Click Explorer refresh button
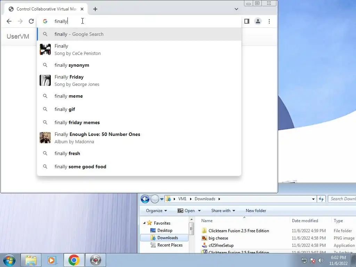 click(321, 199)
